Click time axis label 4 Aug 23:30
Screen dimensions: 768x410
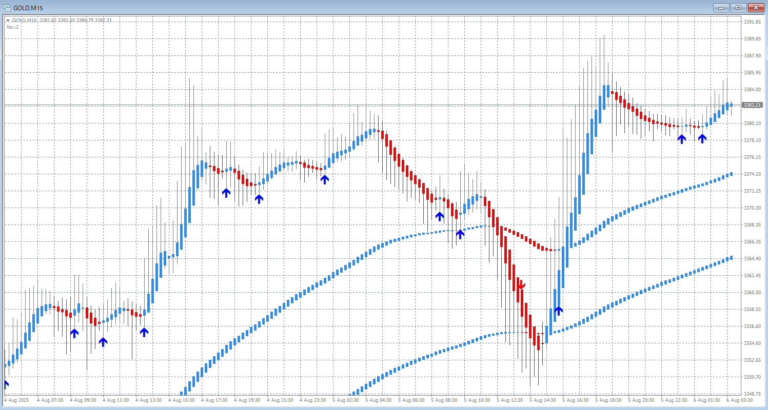312,400
